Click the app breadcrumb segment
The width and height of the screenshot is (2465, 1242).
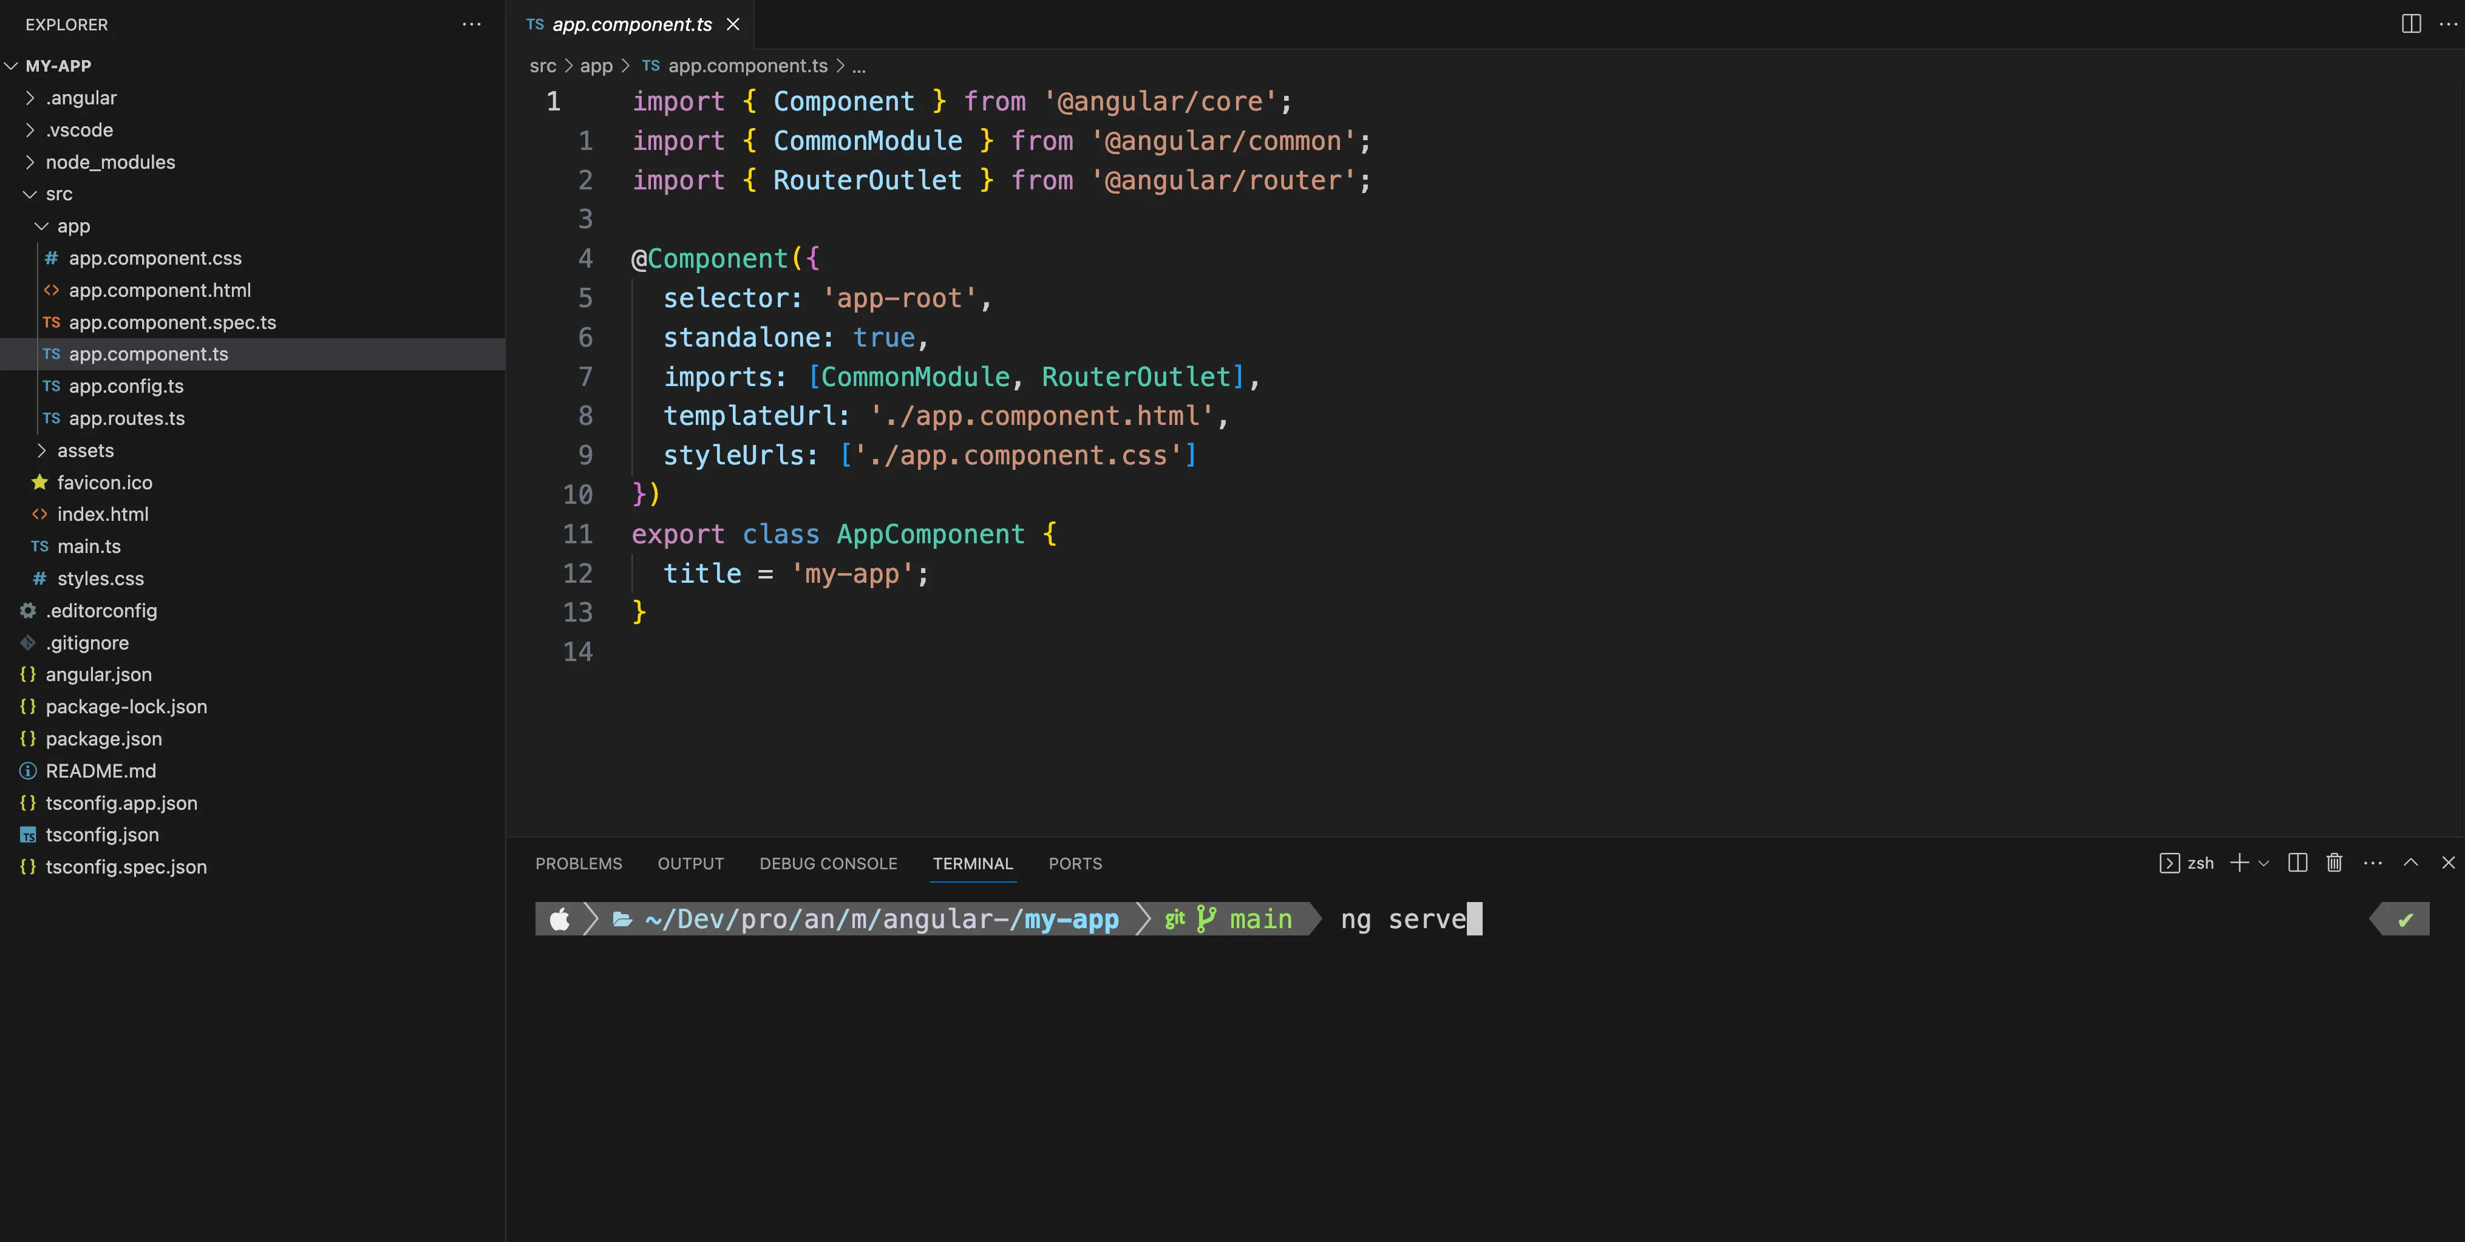[x=596, y=66]
